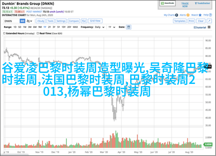Select the 5Y range
This screenshot has width=216, height=156.
[58, 27]
